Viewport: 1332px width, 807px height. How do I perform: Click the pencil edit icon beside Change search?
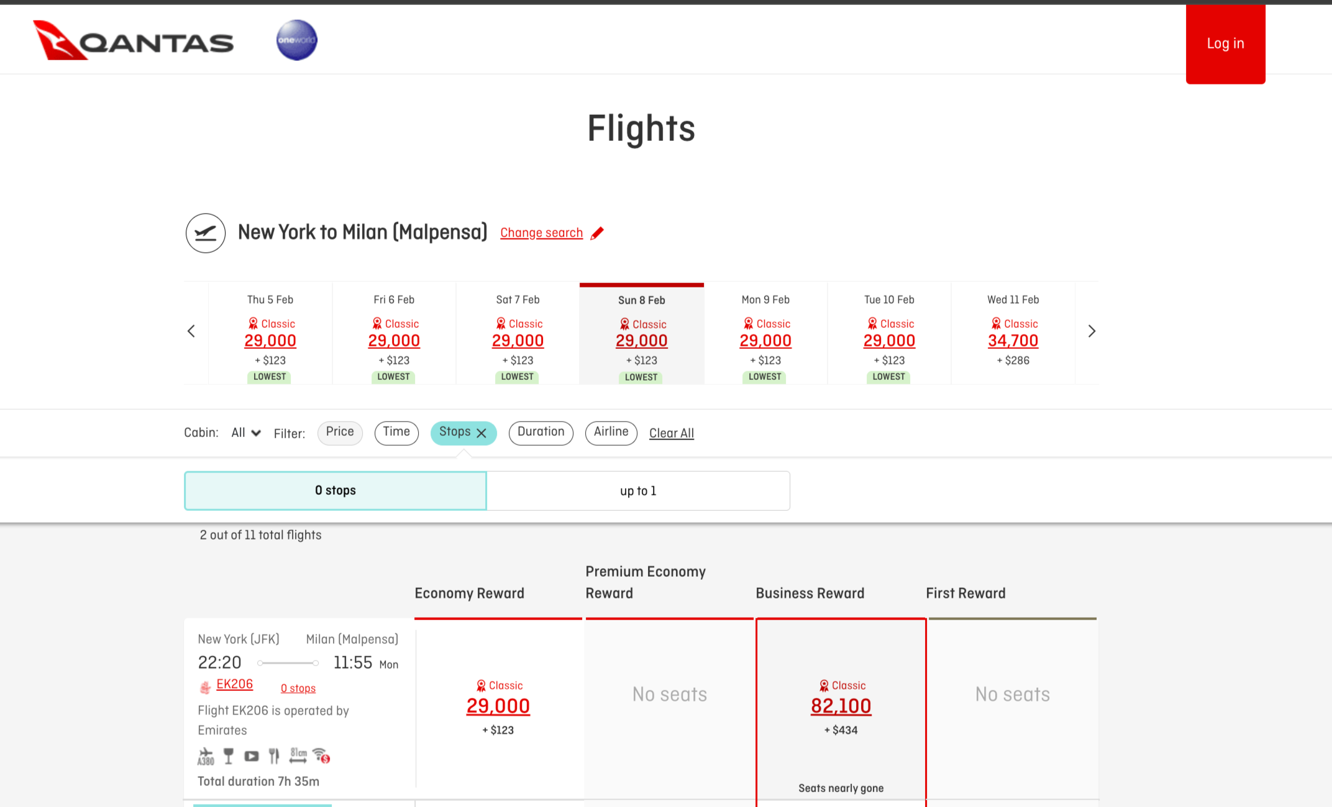597,233
